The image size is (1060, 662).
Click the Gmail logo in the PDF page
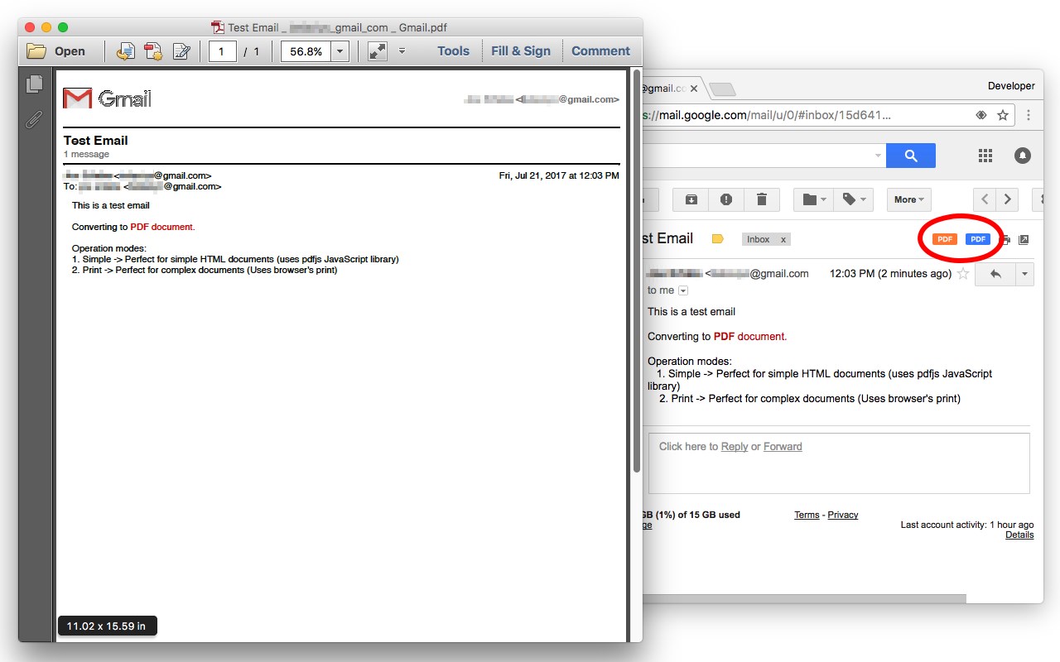pos(108,98)
